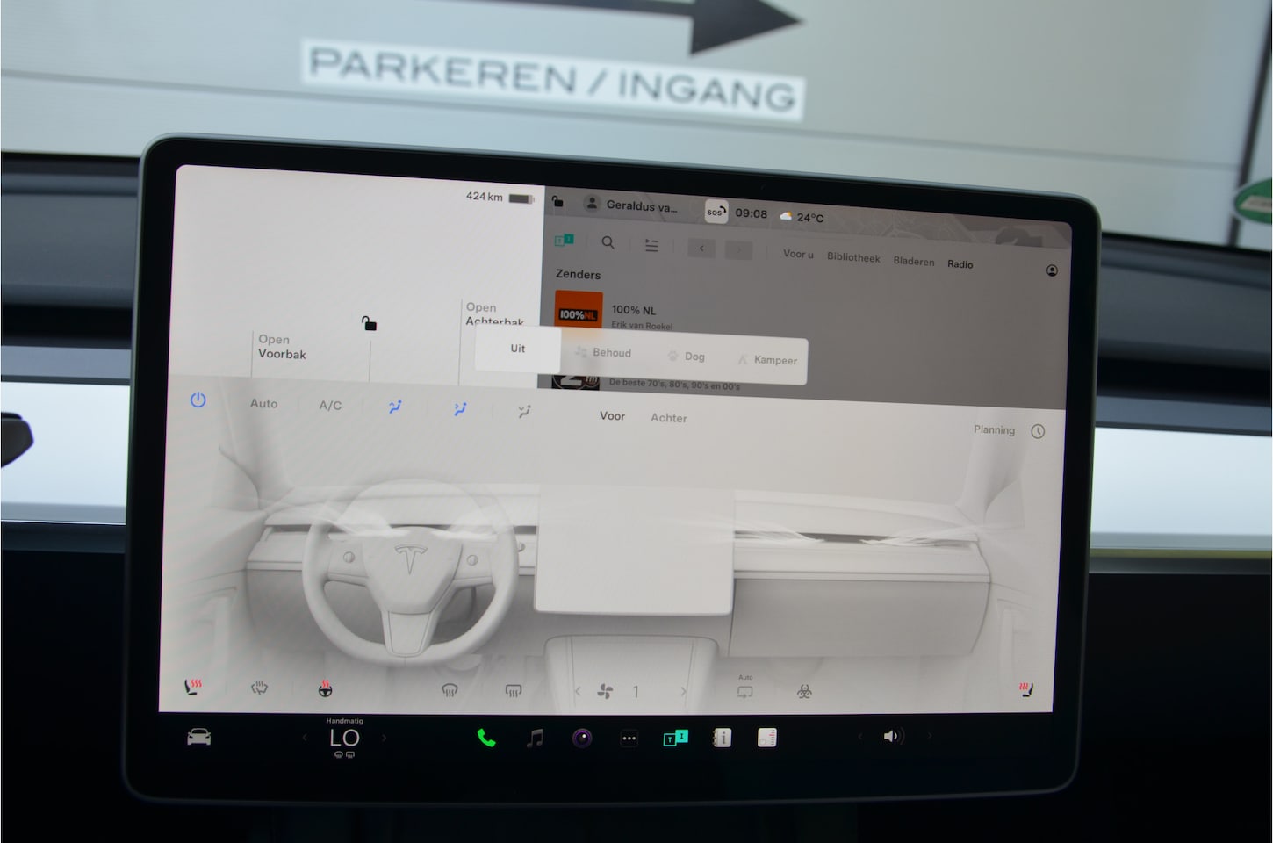Viewport: 1273px width, 843px height.
Task: Open all apps ellipsis menu
Action: click(629, 739)
